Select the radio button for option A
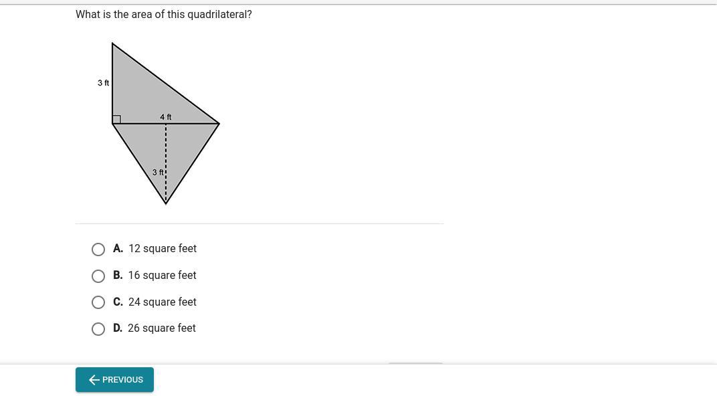The width and height of the screenshot is (717, 396). pos(98,250)
